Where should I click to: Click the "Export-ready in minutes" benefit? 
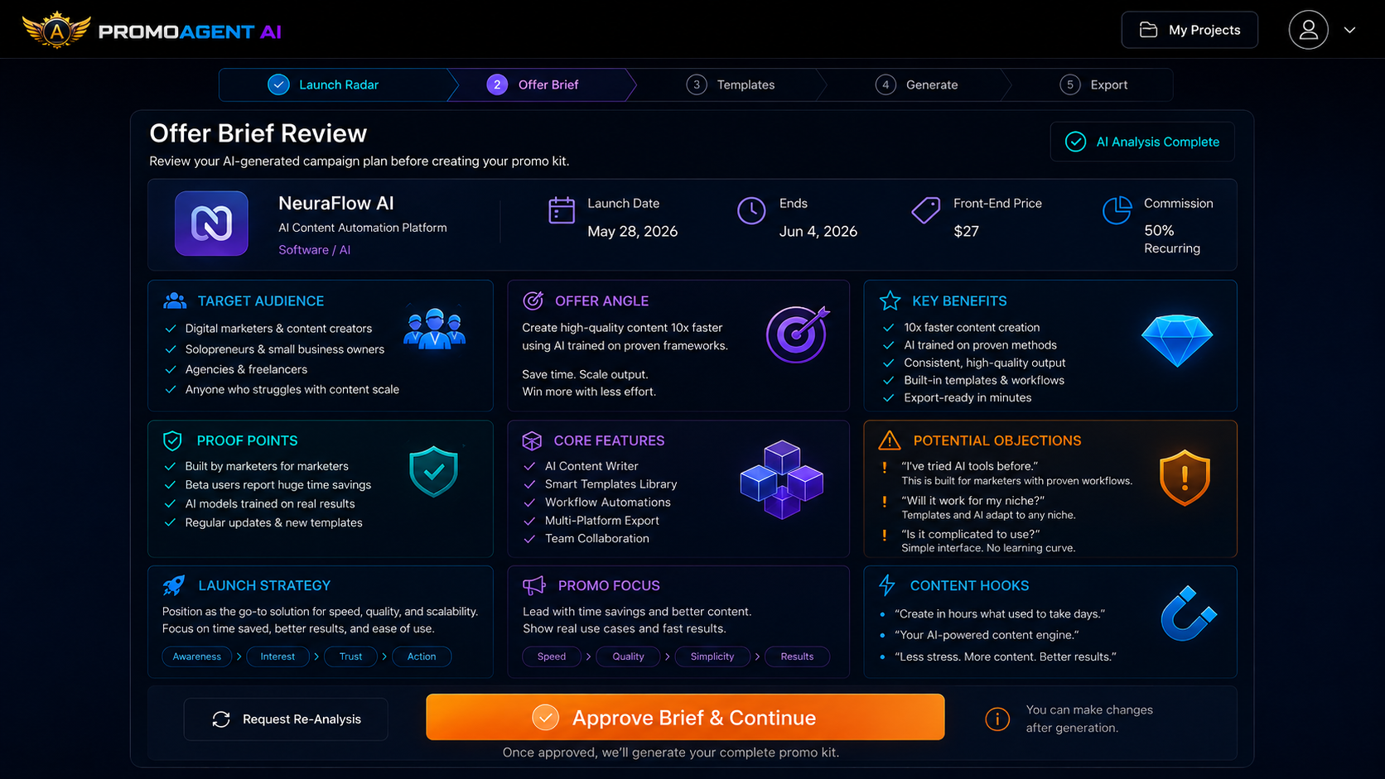[968, 398]
